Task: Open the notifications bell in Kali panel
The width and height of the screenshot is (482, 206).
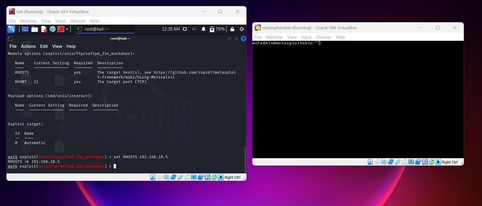Action: pos(203,29)
